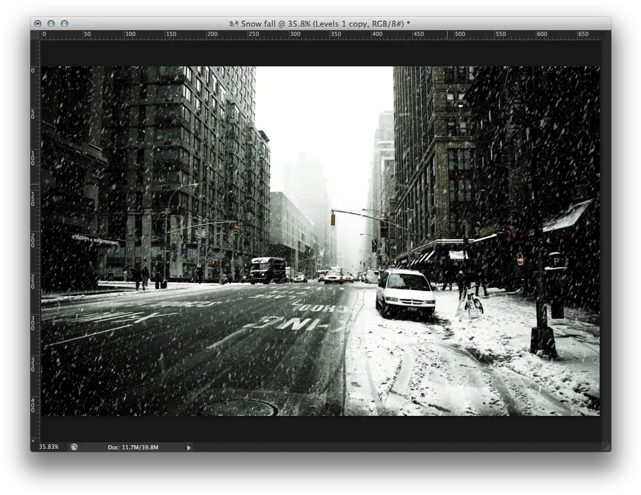Click the Snow fall window title text

click(325, 24)
